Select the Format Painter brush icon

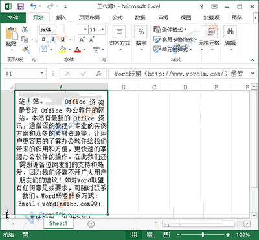(25, 49)
